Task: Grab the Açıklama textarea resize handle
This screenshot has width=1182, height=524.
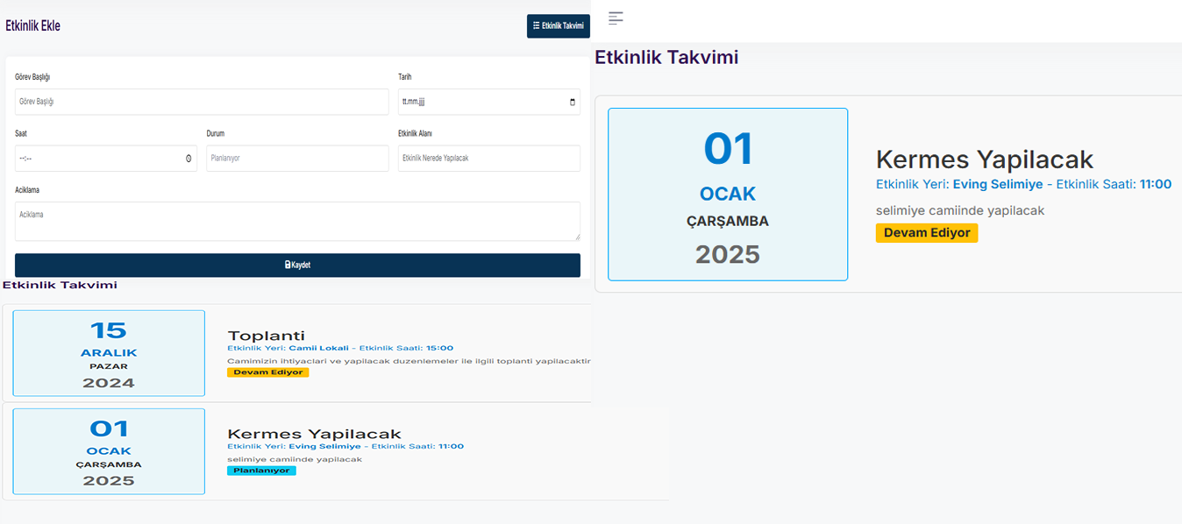Action: coord(576,237)
